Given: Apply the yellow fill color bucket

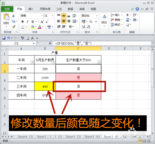Looking at the screenshot, I should [33, 27].
